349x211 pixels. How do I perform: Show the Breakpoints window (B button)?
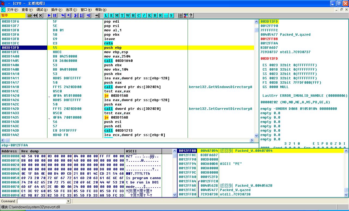click(x=155, y=16)
